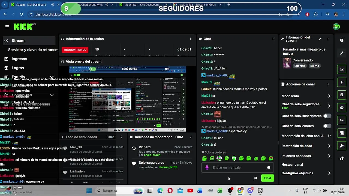This screenshot has height=196, width=349.
Task: Insert the heart-eyes emote into chat
Action: click(271, 158)
